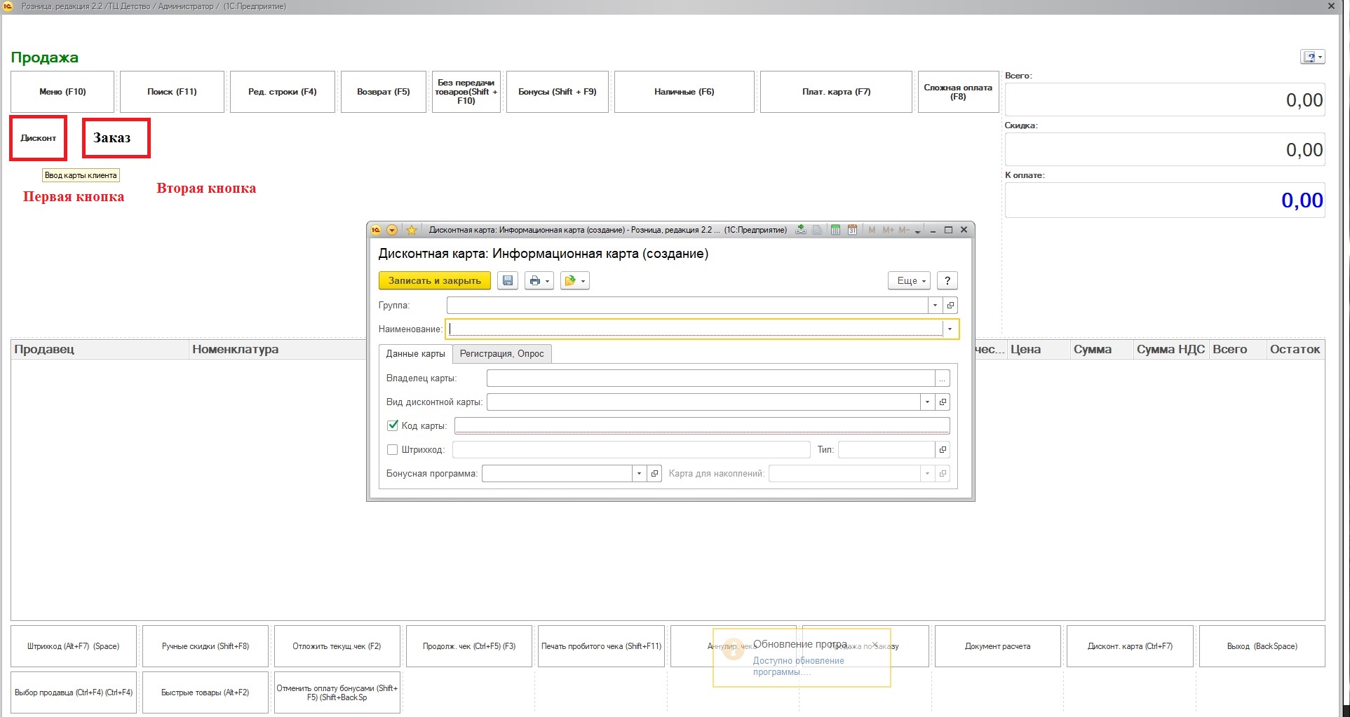1350x717 pixels.
Task: Open the calculator icon in the title bar
Action: pos(835,230)
